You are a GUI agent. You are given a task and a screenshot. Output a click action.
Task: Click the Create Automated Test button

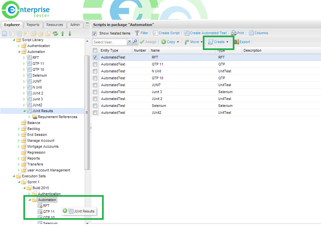pos(205,33)
